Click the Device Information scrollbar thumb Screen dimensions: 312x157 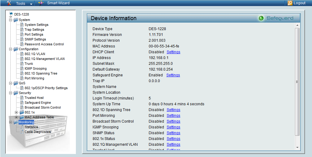pyautogui.click(x=297, y=82)
